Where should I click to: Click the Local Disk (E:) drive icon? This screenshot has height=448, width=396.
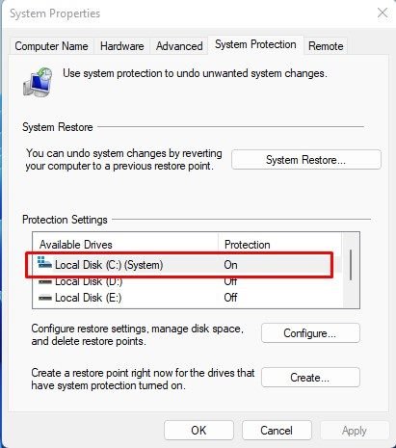[x=45, y=298]
